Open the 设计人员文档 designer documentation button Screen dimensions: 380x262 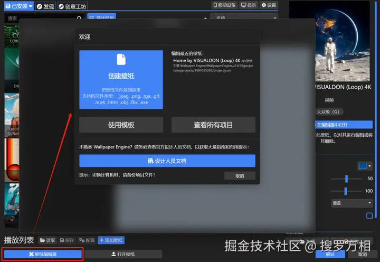pyautogui.click(x=167, y=161)
